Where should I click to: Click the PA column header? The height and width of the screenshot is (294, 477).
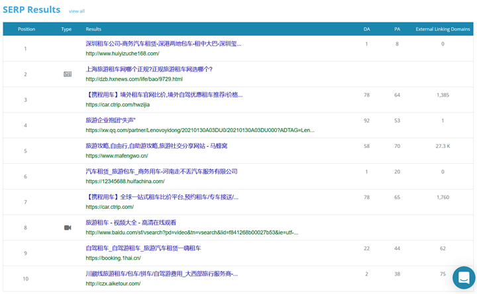pyautogui.click(x=397, y=29)
